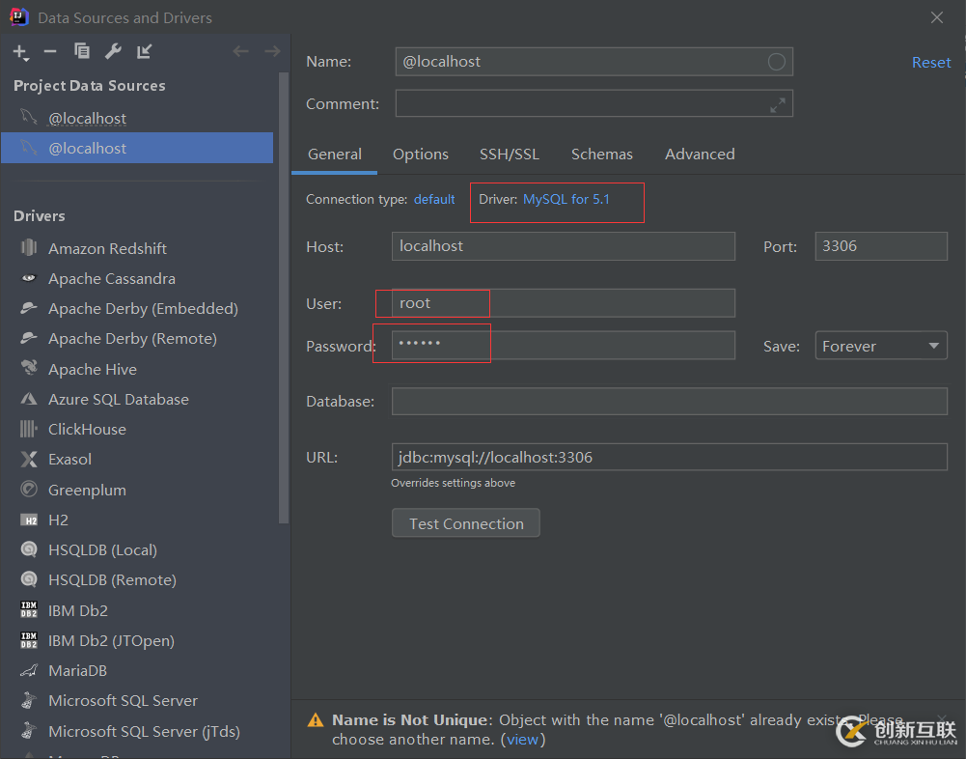The width and height of the screenshot is (966, 759).
Task: Click the IBM Db2 driver icon
Action: [29, 609]
